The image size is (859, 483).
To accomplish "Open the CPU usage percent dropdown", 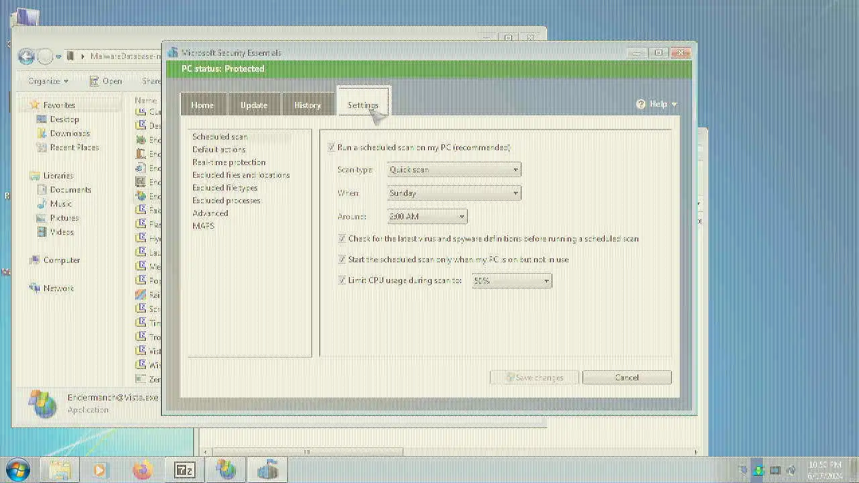I will 511,281.
